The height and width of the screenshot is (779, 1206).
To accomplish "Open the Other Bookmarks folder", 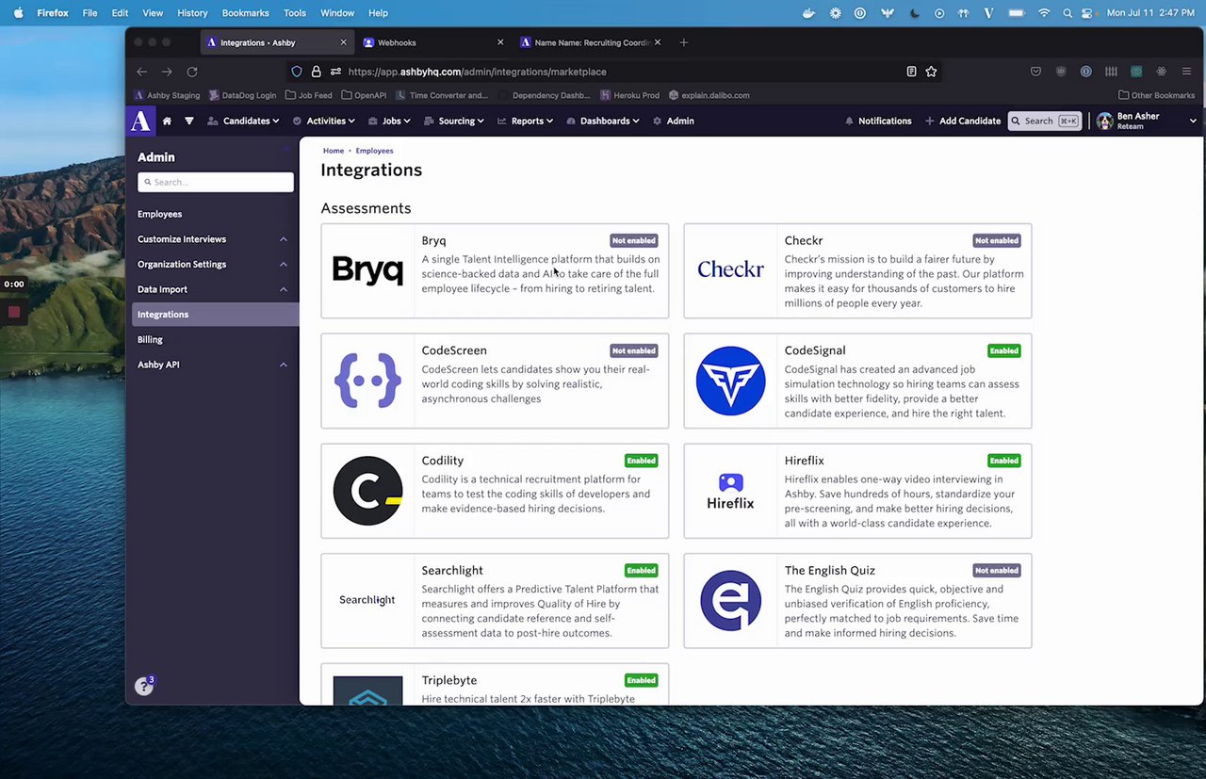I will [1156, 95].
